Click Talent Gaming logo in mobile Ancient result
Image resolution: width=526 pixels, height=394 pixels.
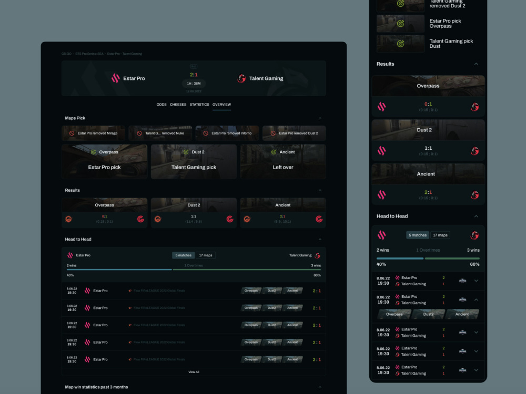pyautogui.click(x=474, y=195)
